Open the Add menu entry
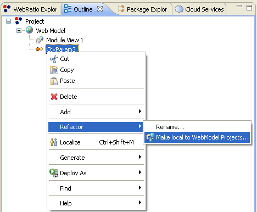This screenshot has width=257, height=212. click(96, 112)
